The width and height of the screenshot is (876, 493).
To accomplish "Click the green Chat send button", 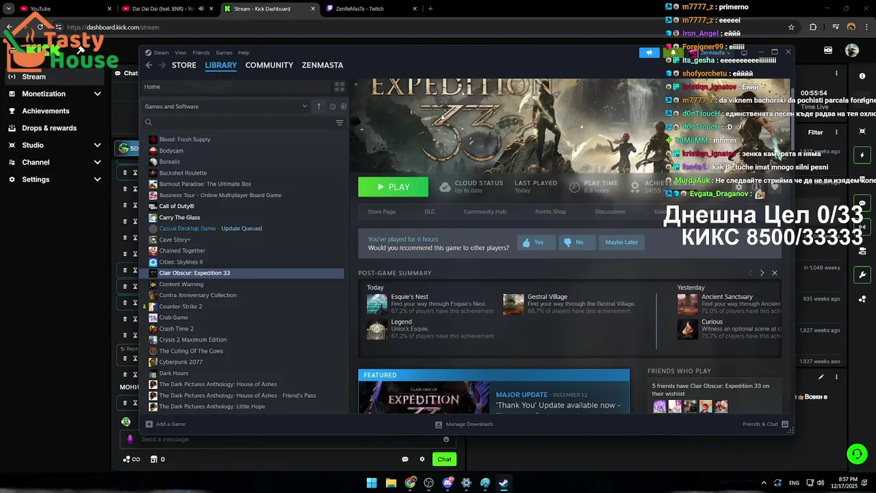I will point(445,459).
